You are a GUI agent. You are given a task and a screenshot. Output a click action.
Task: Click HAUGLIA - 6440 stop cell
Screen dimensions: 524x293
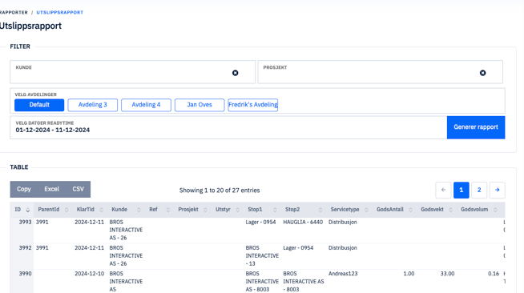pos(303,222)
